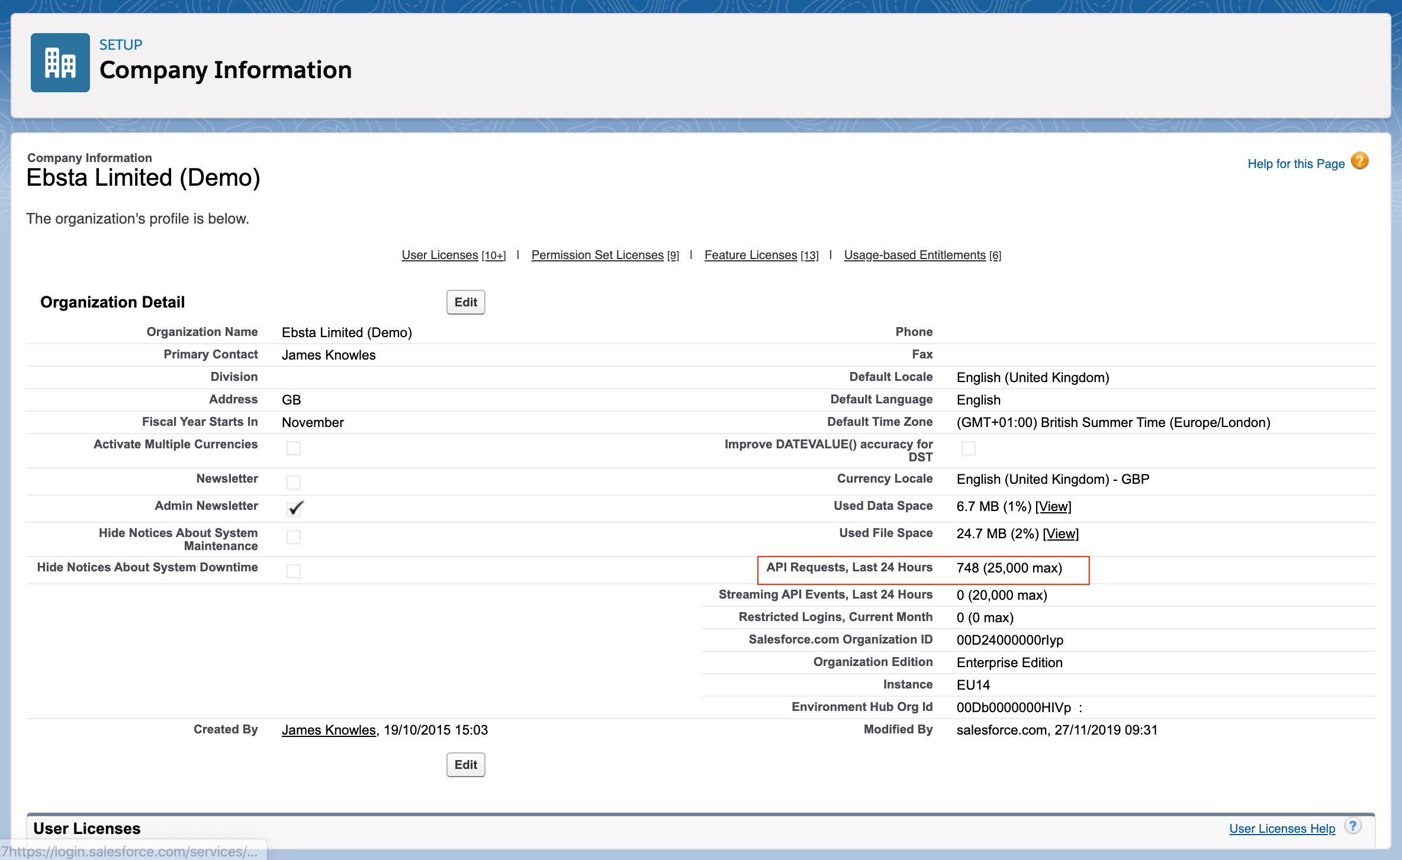Click the orange Help for this Page icon

[1360, 161]
